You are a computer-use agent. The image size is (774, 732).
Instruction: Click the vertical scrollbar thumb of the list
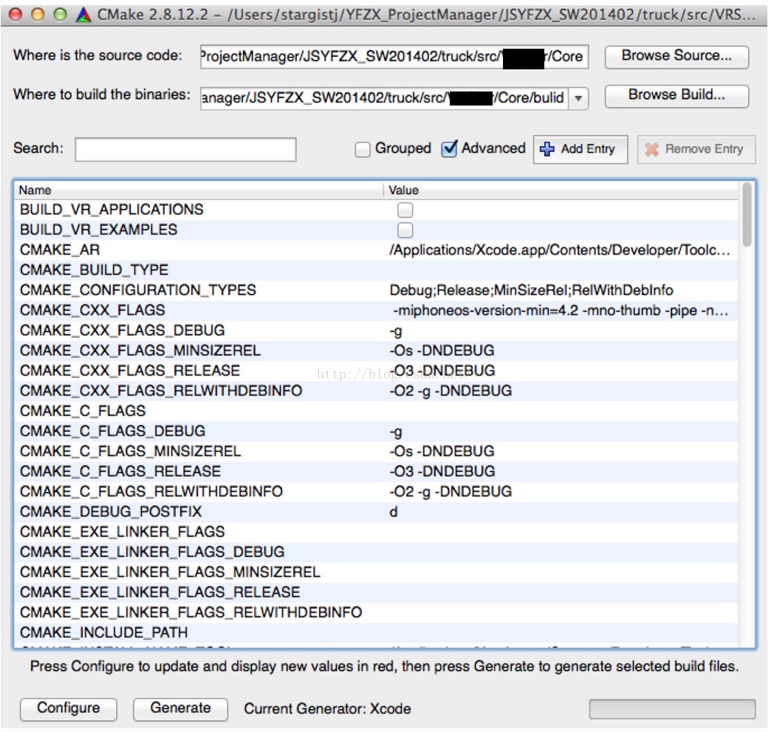coord(747,215)
